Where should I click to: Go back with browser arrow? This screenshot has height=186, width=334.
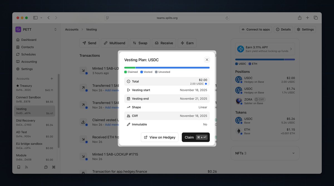click(x=48, y=18)
